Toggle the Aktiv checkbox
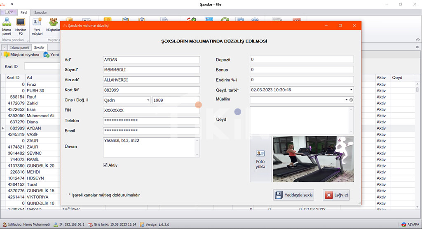 coord(105,165)
